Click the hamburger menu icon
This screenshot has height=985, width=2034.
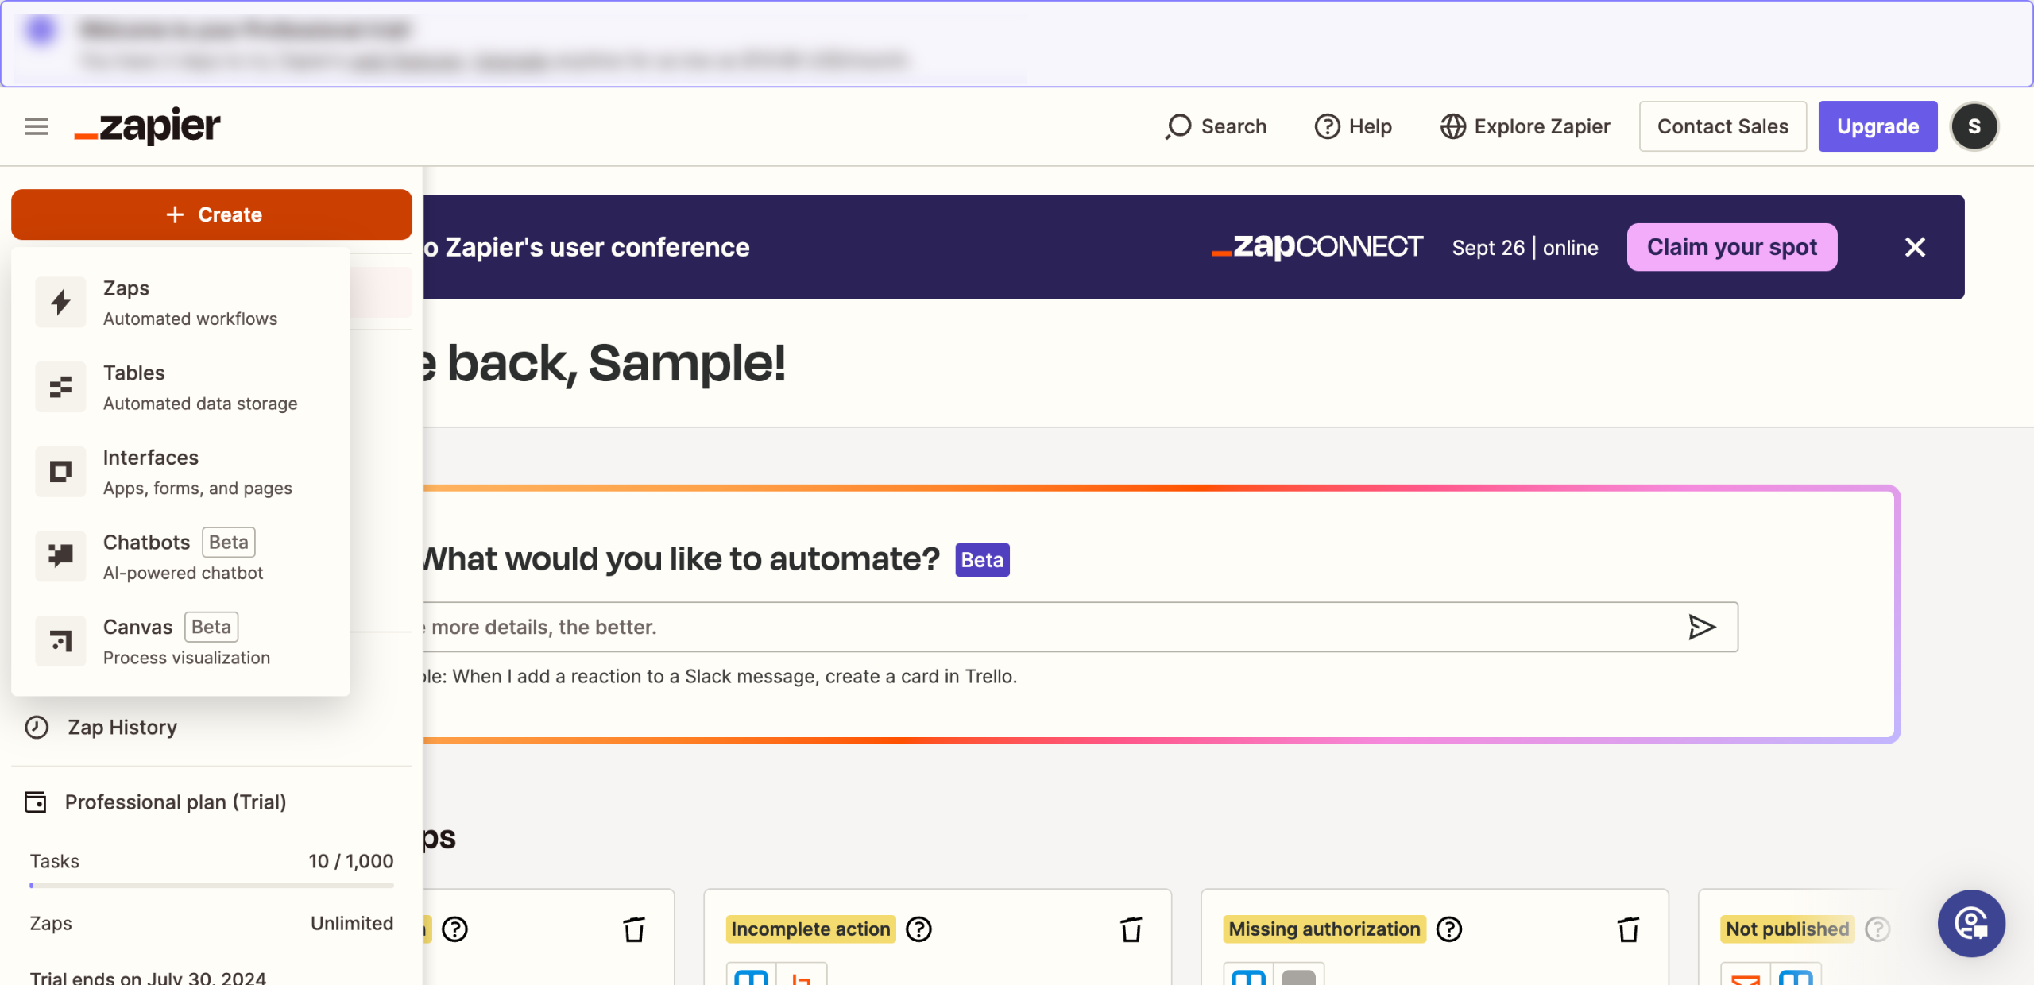(37, 126)
